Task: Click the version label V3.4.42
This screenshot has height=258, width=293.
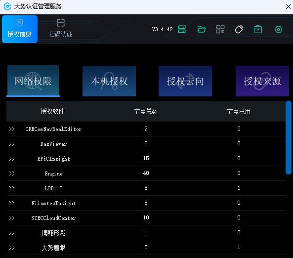Action: [x=162, y=29]
